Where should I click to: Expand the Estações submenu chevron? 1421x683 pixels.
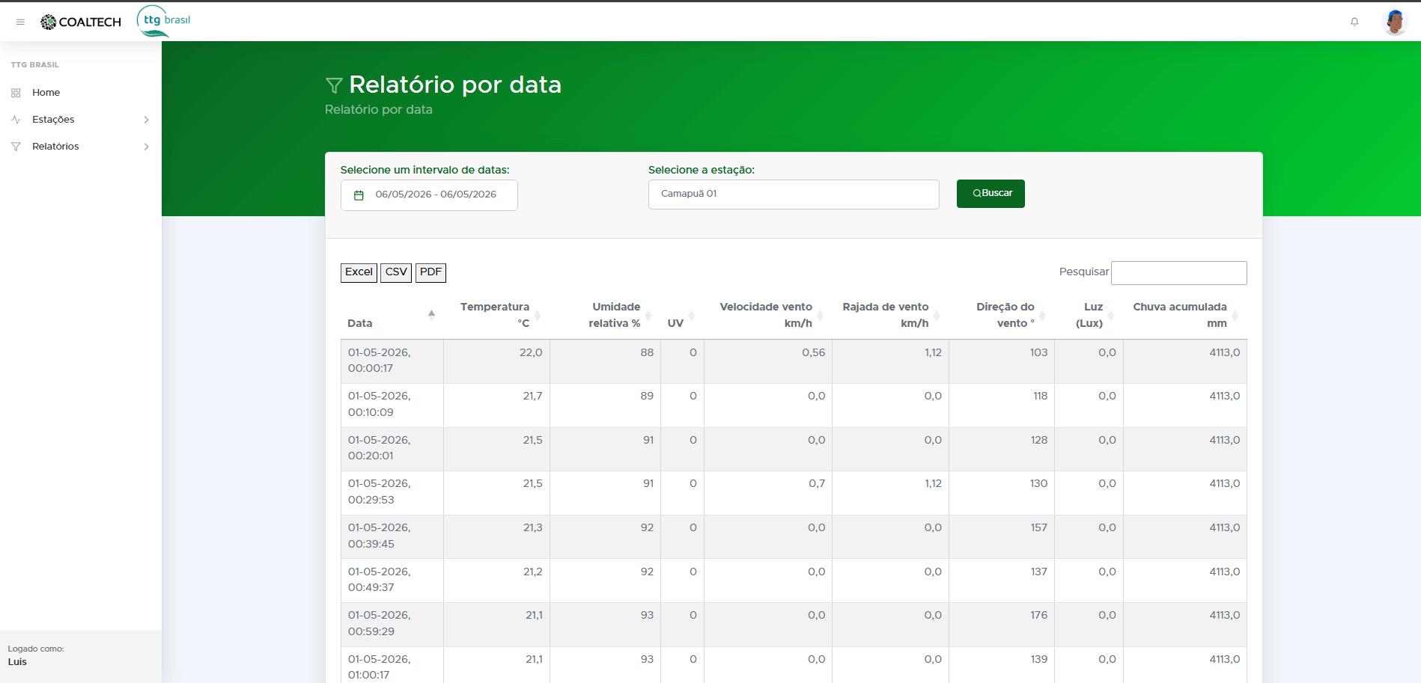(146, 120)
